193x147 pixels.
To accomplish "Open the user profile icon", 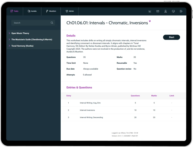I will coord(165,11).
